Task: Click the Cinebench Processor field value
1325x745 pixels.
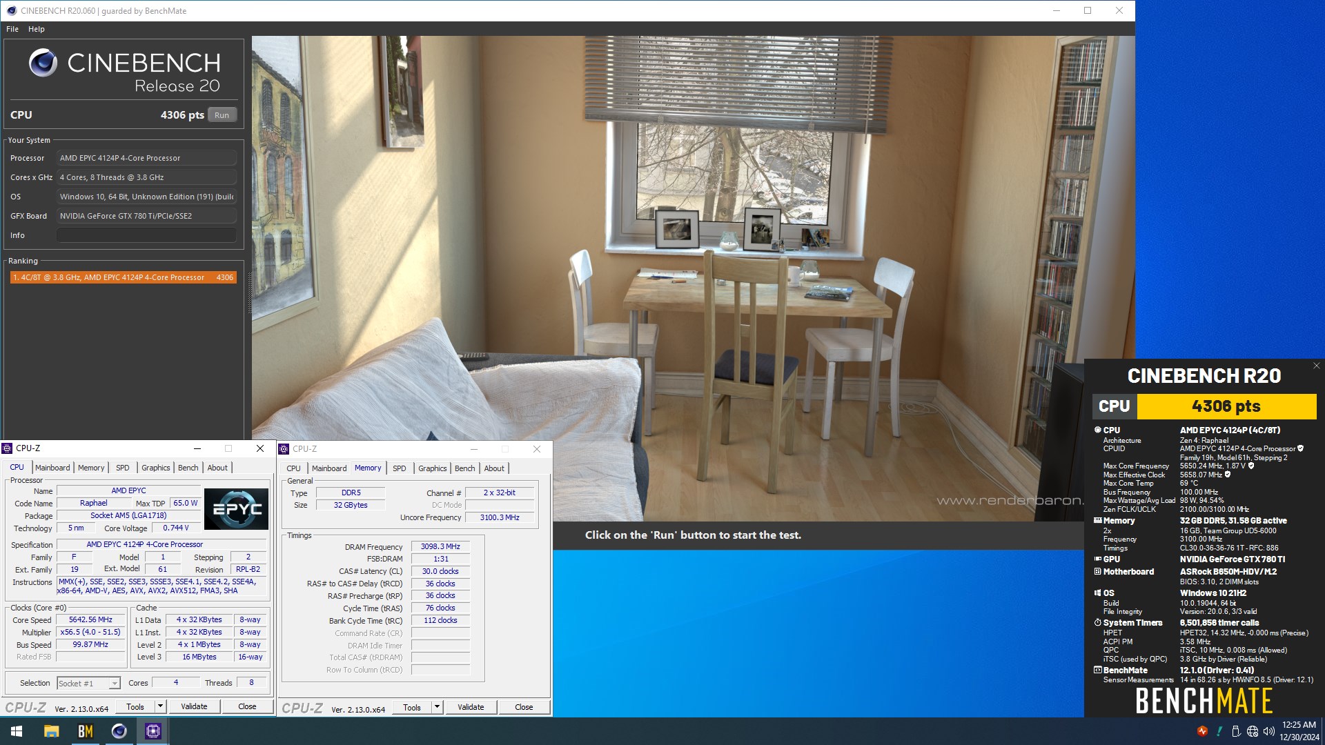Action: click(x=146, y=158)
